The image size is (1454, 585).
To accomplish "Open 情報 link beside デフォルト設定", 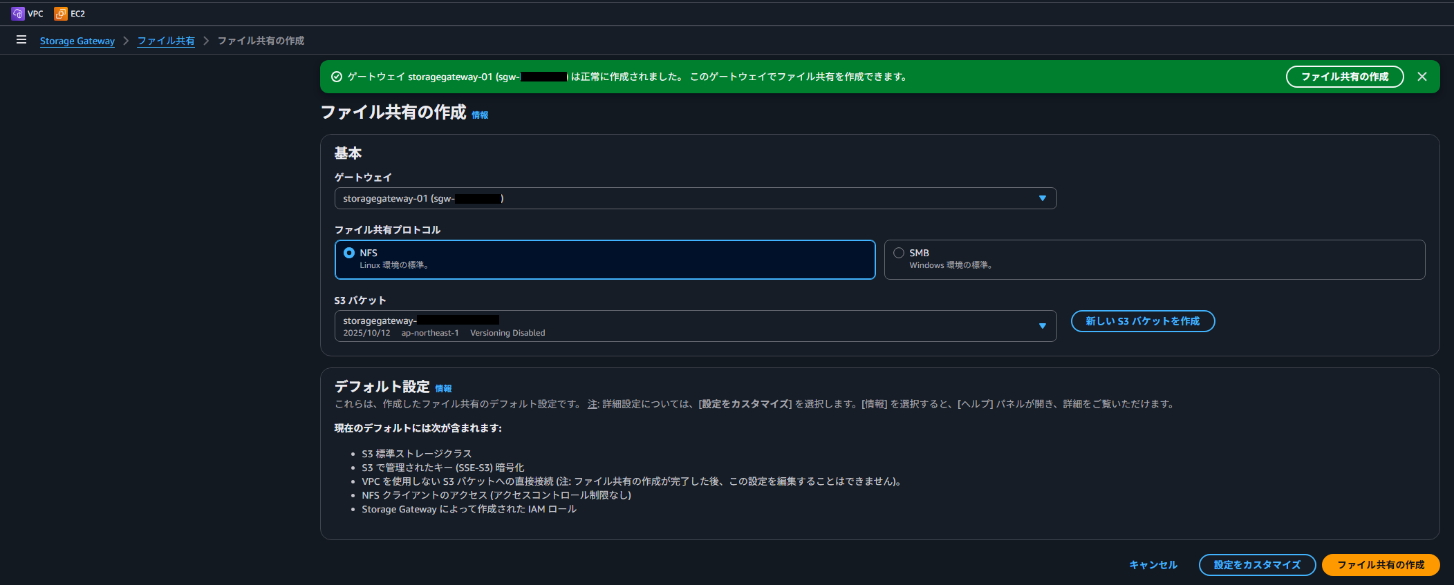I will [443, 389].
